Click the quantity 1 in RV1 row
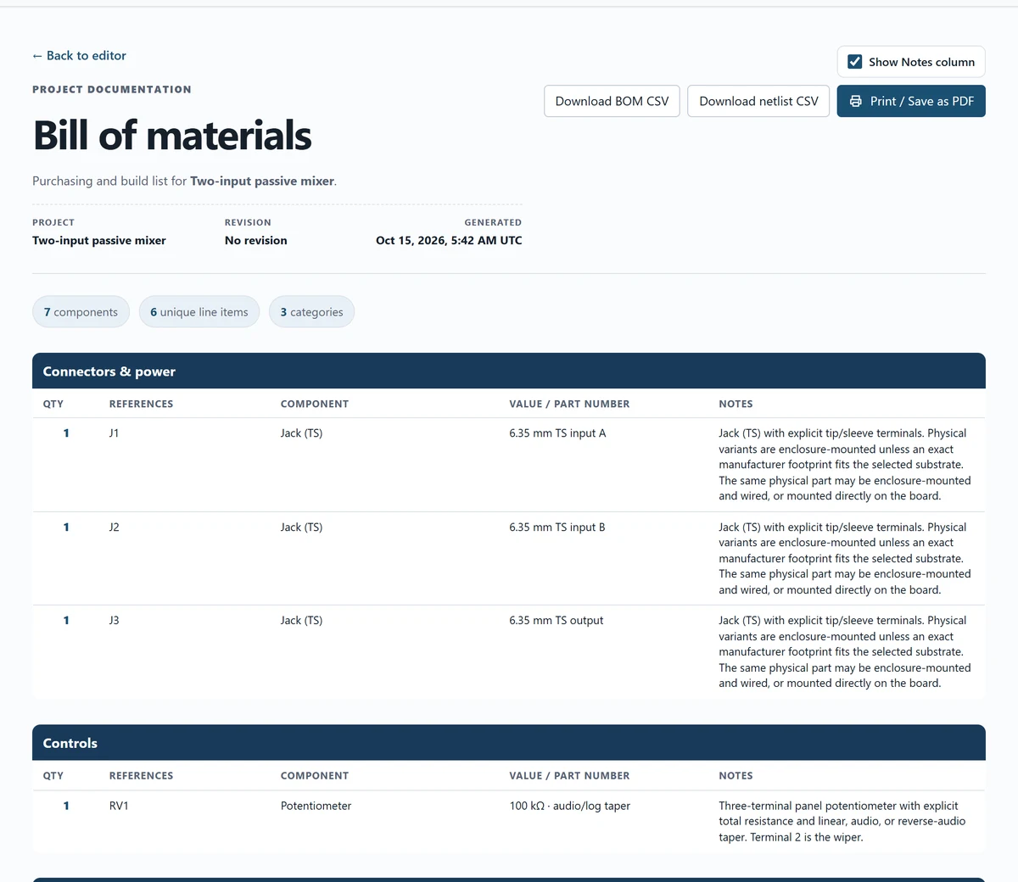Screen dimensions: 1018x882 (x=66, y=806)
